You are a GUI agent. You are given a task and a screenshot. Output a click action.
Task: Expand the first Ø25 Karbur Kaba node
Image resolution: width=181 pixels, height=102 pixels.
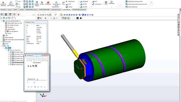click(9, 52)
